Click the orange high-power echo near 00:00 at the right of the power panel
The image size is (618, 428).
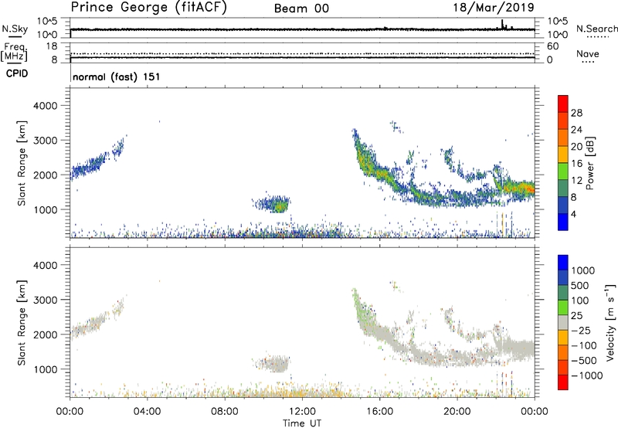click(525, 187)
